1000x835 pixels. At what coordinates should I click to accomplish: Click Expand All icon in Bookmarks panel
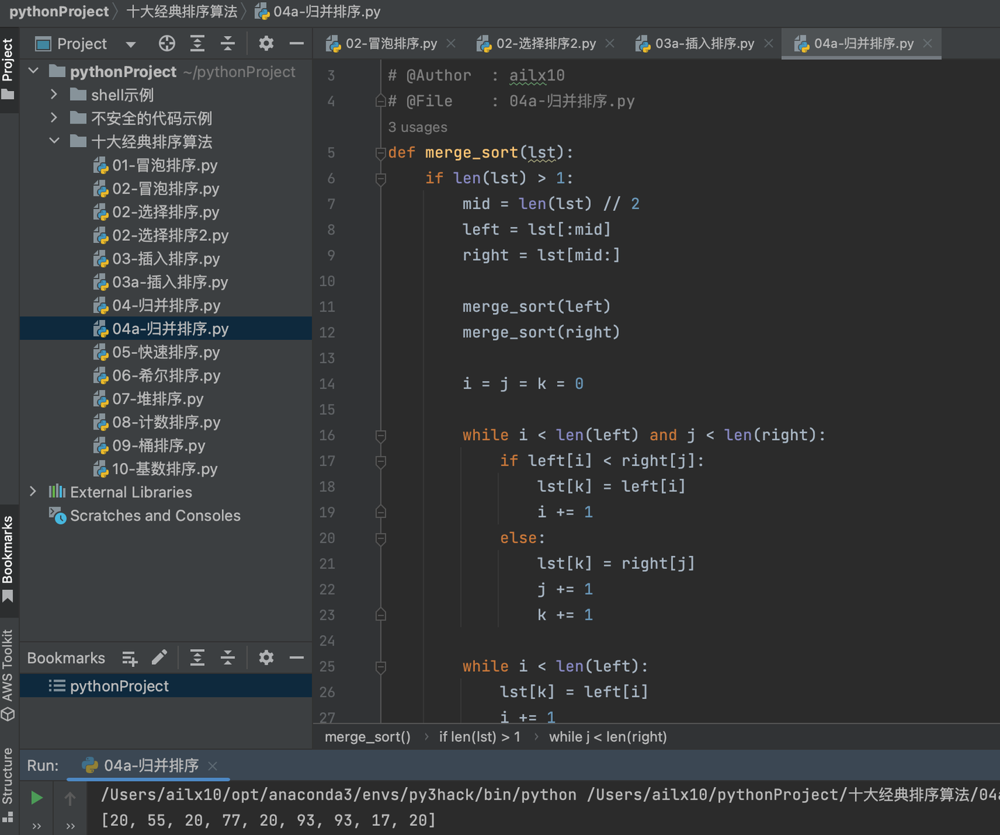(x=197, y=657)
